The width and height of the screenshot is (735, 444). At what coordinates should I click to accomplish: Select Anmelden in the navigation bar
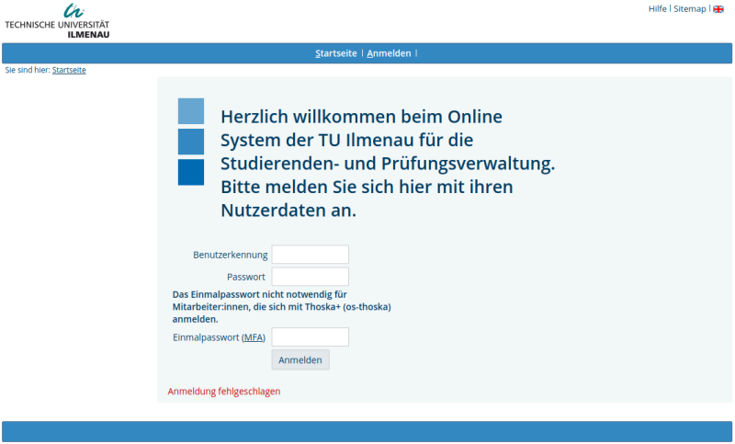pos(389,53)
